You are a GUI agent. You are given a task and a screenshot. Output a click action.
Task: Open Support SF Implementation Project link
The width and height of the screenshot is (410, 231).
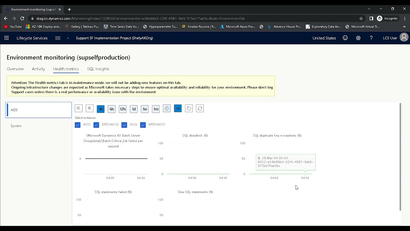pos(114,38)
